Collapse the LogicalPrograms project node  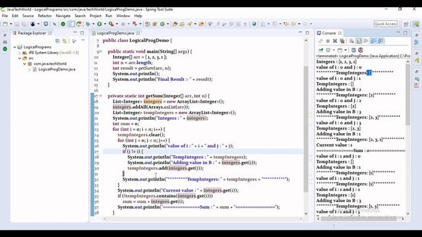click(x=15, y=47)
